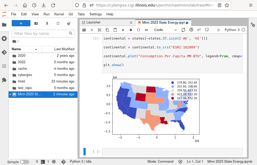Click the dark red 517.30–932.30 legend swatch
This screenshot has height=165, width=257.
pos(173,98)
